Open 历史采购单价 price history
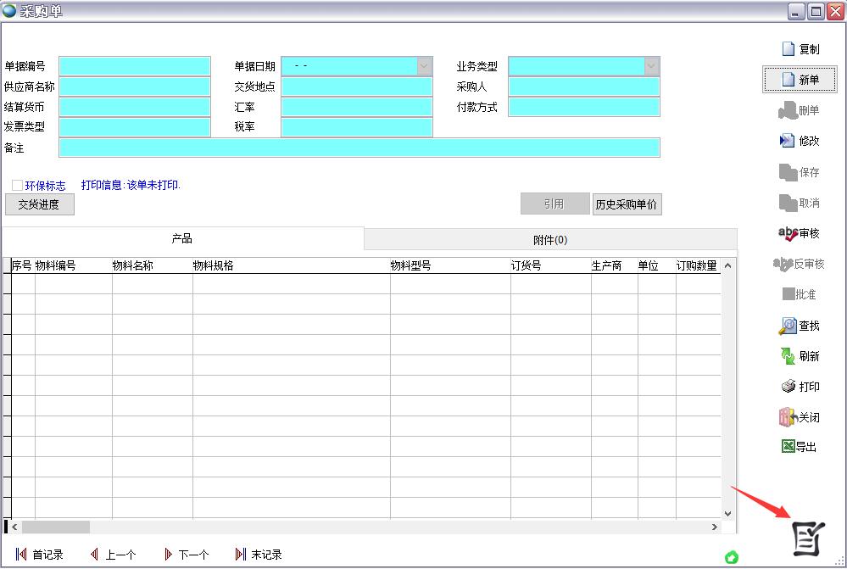 click(627, 204)
